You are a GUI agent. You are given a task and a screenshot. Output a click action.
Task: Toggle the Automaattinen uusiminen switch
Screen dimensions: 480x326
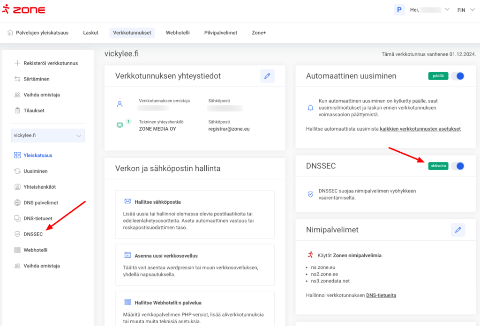(457, 76)
